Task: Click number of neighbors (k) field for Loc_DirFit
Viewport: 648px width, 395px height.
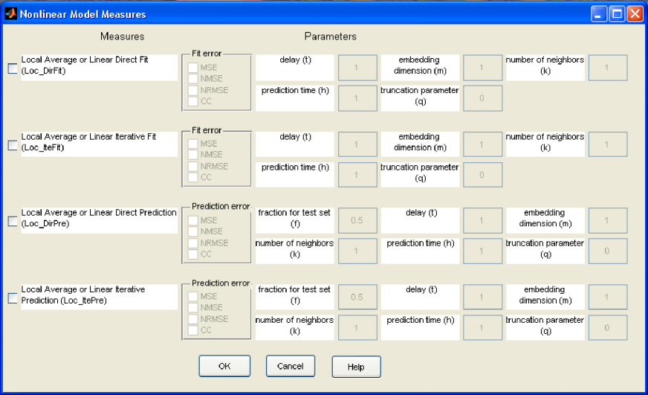Action: coord(608,68)
